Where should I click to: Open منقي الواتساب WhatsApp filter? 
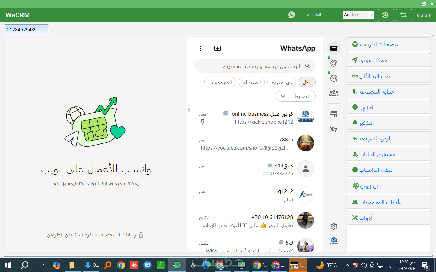pyautogui.click(x=388, y=170)
